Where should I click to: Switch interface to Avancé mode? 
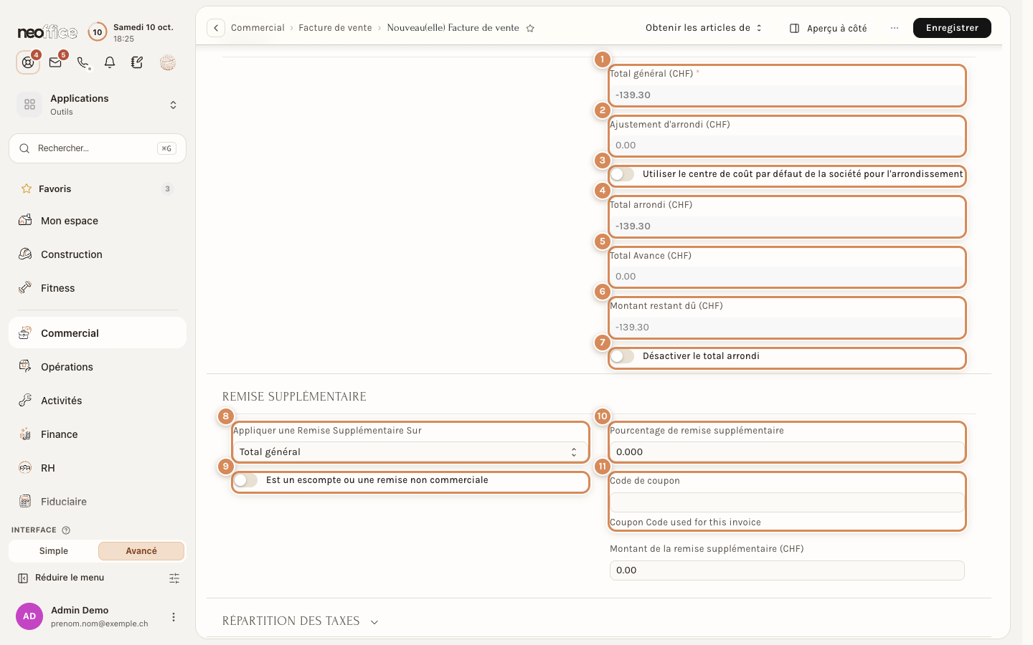coord(141,551)
